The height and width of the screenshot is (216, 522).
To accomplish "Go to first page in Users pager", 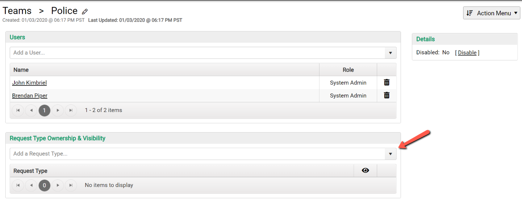I will 18,110.
